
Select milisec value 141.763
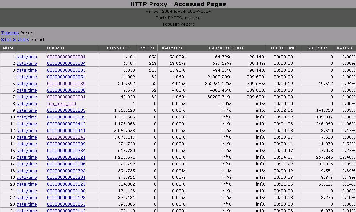[x=317, y=110]
